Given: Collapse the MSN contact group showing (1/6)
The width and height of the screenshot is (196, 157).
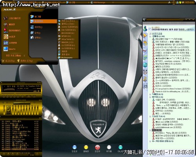Looking at the screenshot, I should click(x=150, y=97).
